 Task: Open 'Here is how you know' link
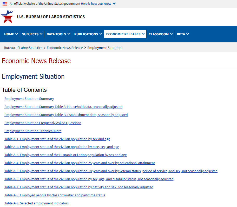coord(96,4)
